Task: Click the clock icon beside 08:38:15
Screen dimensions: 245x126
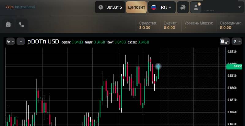Action: [x=101, y=7]
